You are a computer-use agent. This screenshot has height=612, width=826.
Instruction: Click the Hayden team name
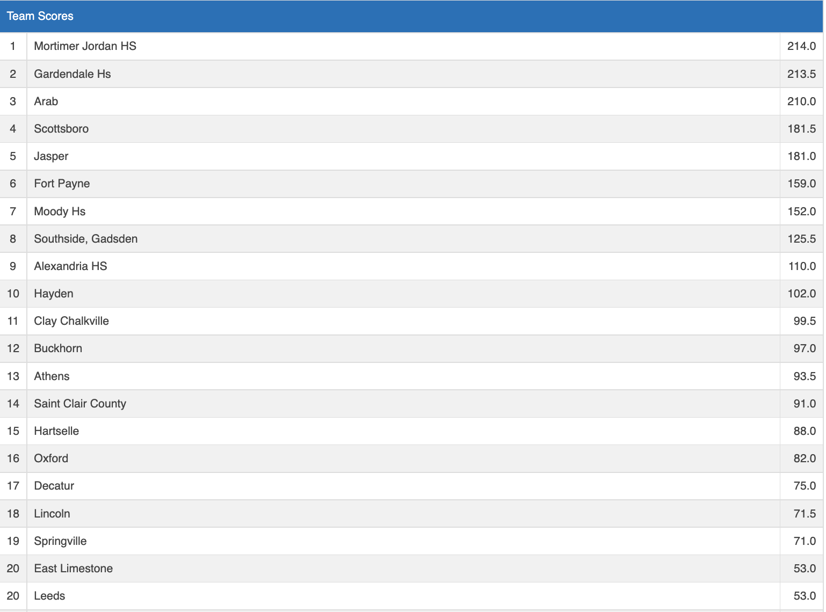[x=54, y=294]
